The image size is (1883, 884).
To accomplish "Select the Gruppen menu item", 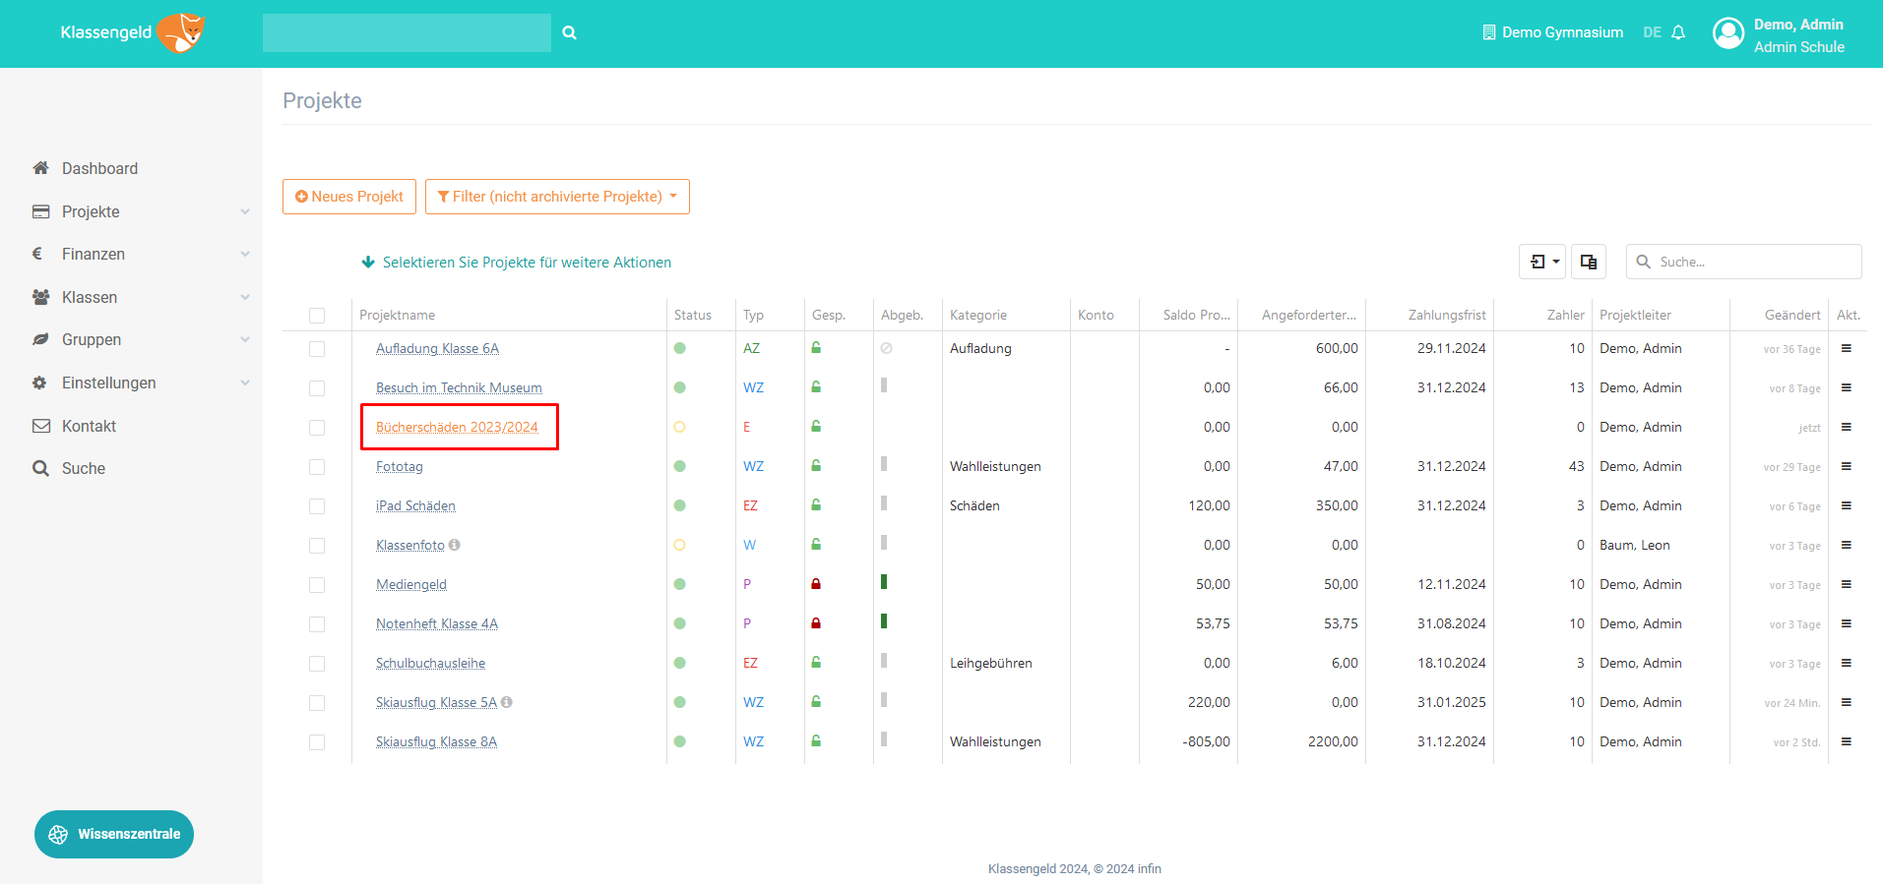I will pyautogui.click(x=92, y=339).
